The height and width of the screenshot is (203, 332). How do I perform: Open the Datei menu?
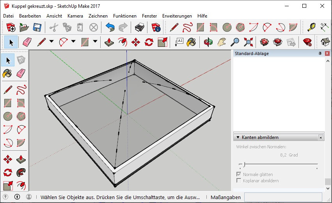[x=9, y=16]
